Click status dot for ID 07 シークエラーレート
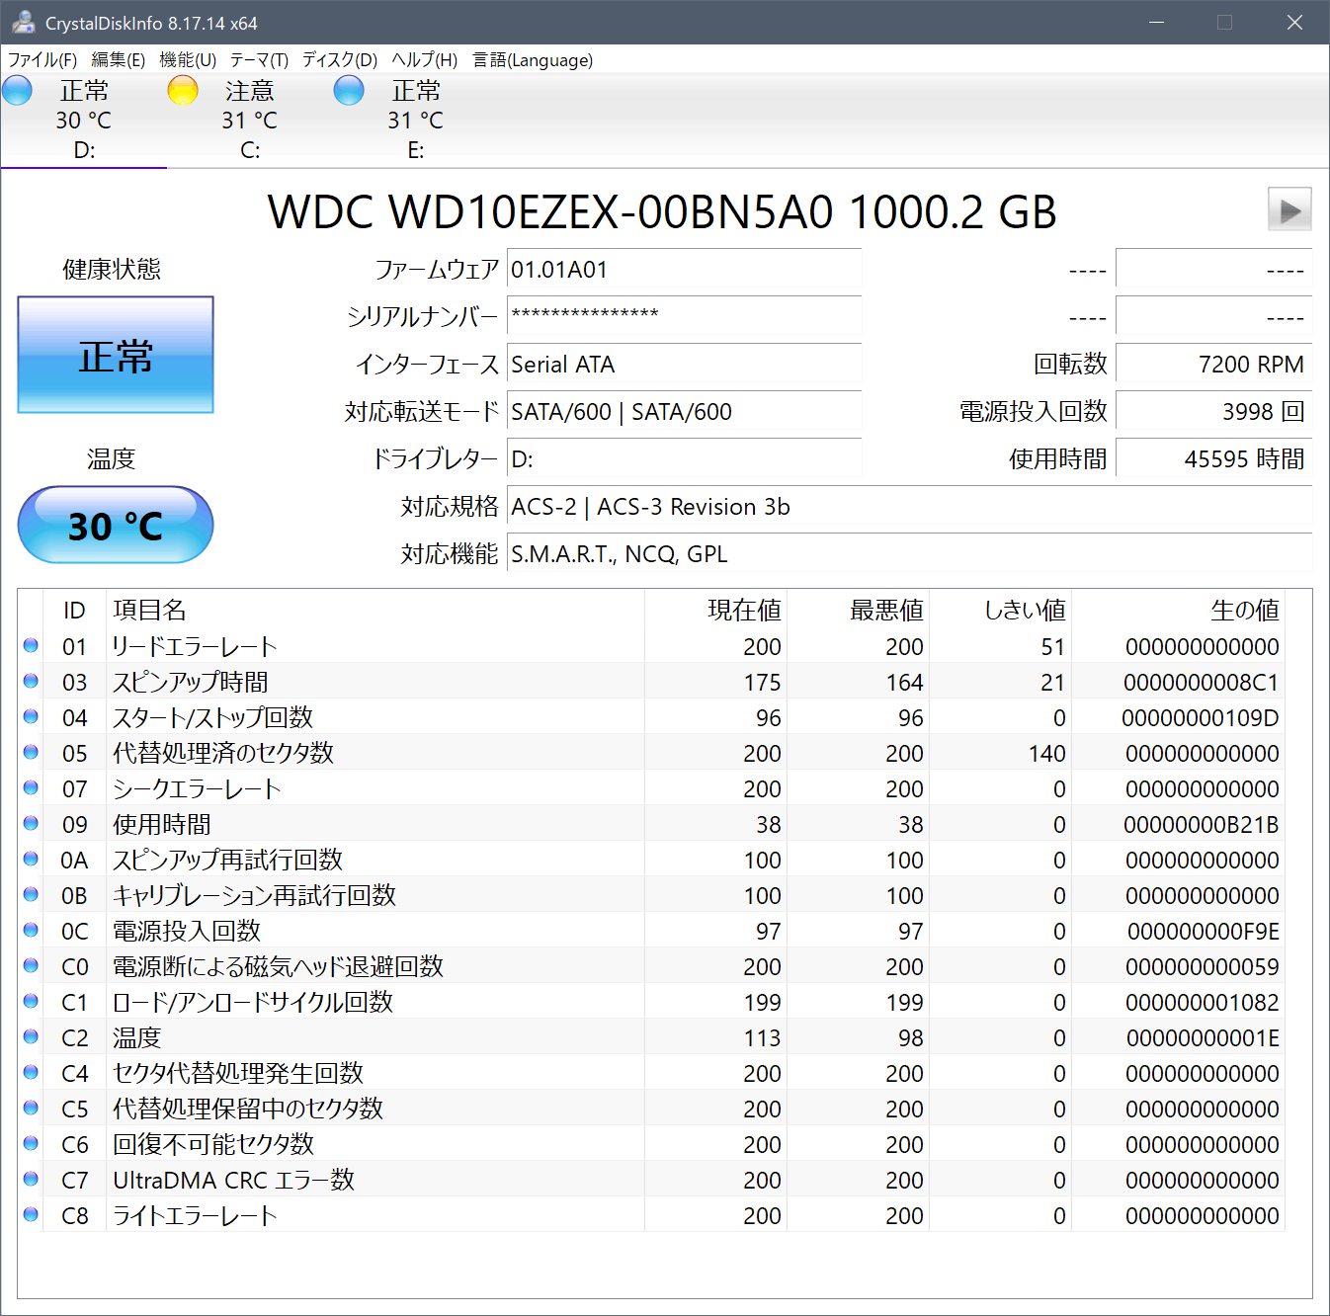1330x1316 pixels. (x=31, y=787)
